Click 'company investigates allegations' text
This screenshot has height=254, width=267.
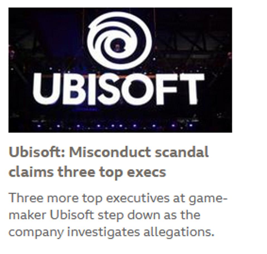click(x=111, y=232)
